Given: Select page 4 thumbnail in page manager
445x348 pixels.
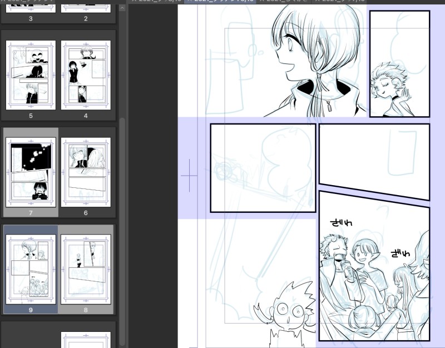Looking at the screenshot, I should 86,75.
